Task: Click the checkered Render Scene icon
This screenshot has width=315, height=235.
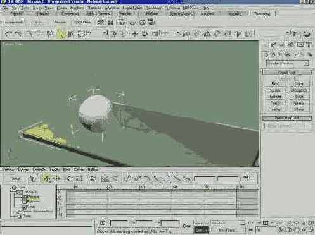Action: pyautogui.click(x=101, y=22)
